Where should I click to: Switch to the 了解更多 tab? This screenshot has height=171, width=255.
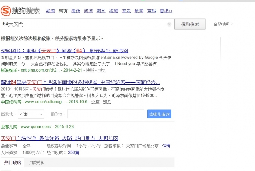point(36,163)
